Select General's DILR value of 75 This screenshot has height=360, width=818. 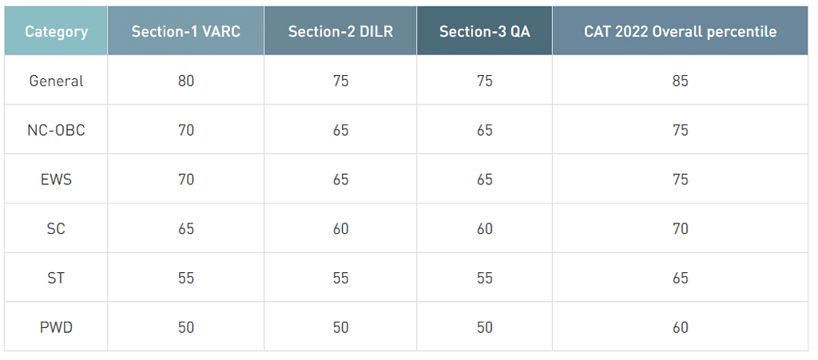[340, 81]
